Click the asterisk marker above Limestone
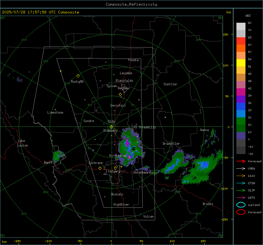The image size is (263, 245). click(x=55, y=110)
